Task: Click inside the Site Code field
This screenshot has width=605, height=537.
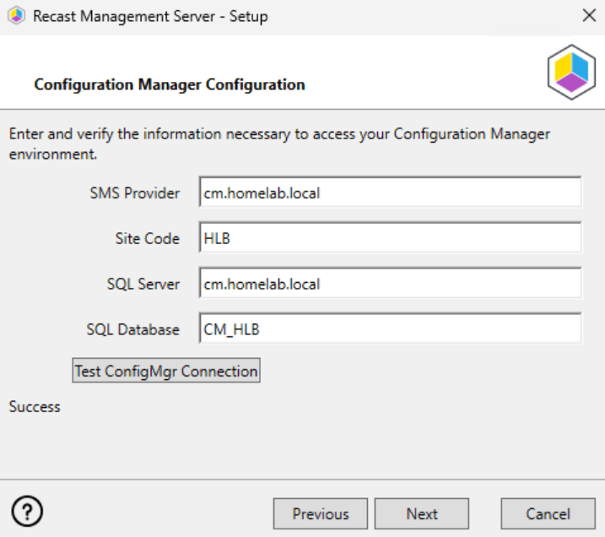Action: pos(390,237)
